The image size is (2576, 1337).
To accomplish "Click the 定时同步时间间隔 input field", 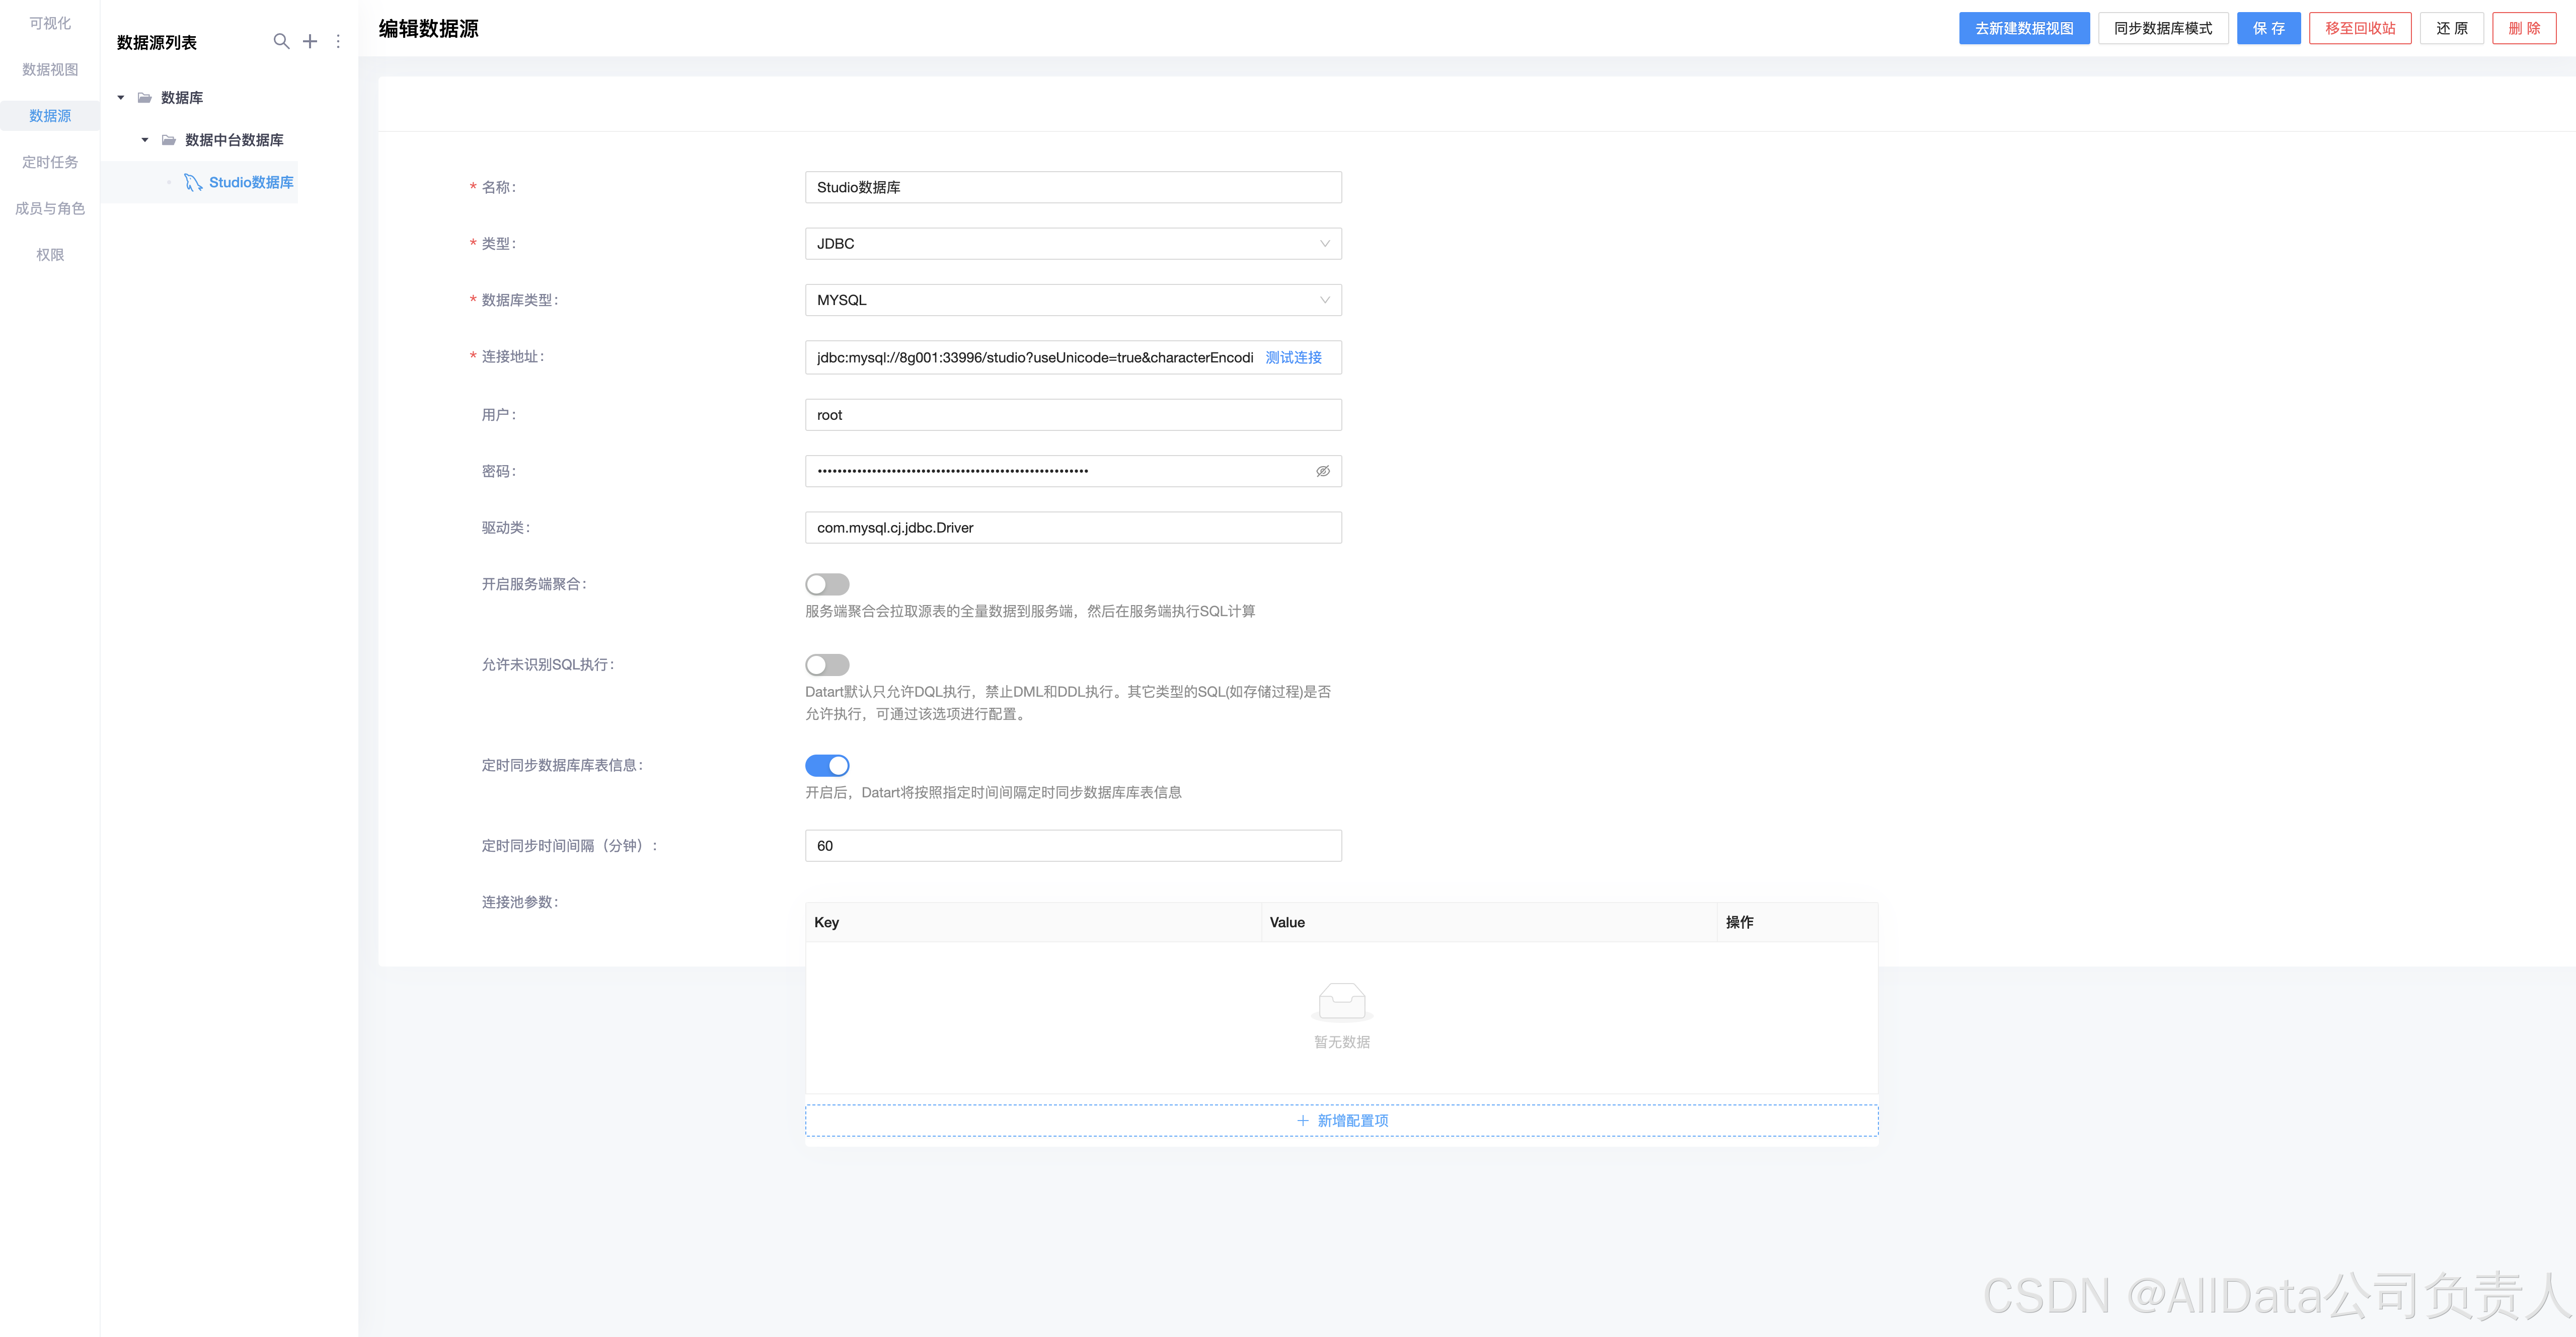I will pos(1072,846).
